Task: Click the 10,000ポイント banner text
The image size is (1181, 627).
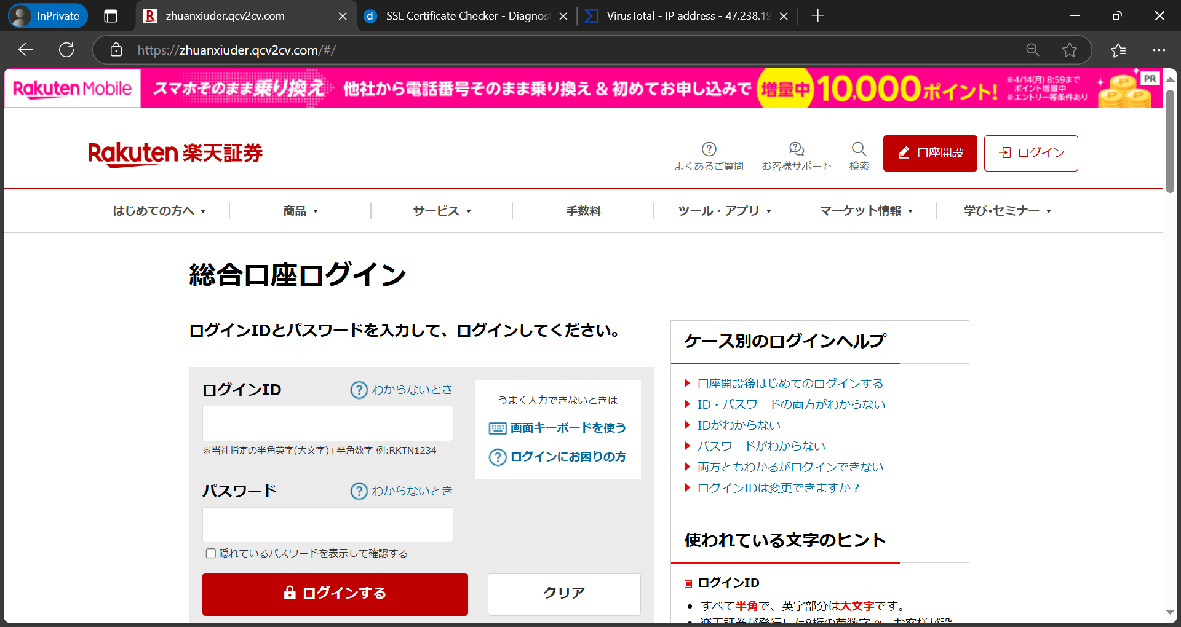Action: coord(907,89)
